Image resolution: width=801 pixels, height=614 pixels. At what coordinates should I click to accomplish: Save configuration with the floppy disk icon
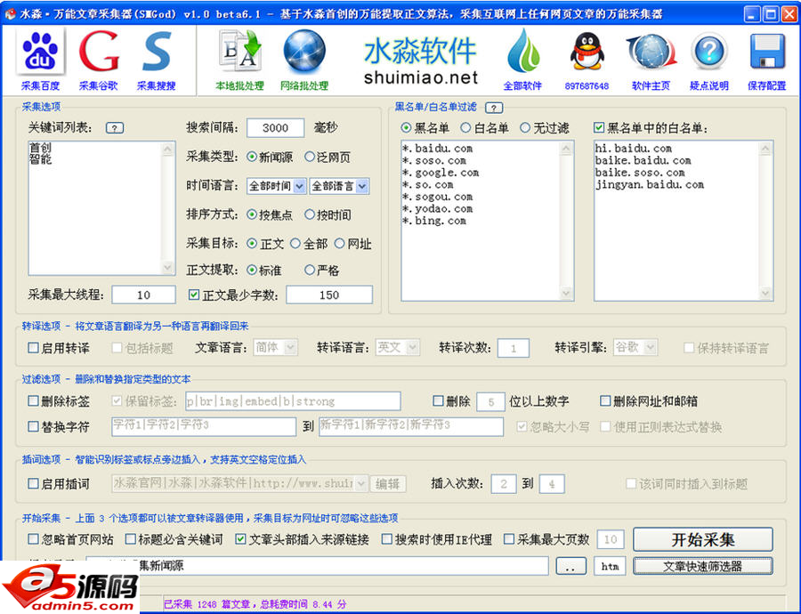(767, 60)
